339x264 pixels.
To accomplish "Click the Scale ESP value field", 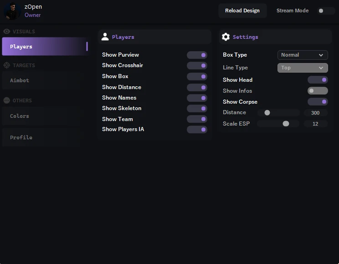I will coord(315,124).
